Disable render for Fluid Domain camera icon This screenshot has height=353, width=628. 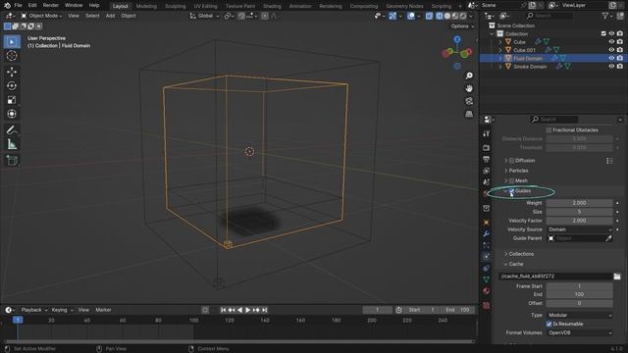pyautogui.click(x=620, y=59)
